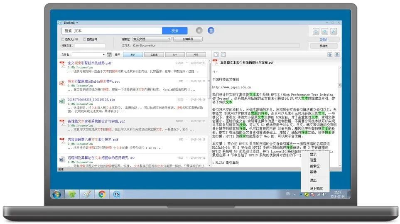Click the gray stop search icon

coord(199,31)
